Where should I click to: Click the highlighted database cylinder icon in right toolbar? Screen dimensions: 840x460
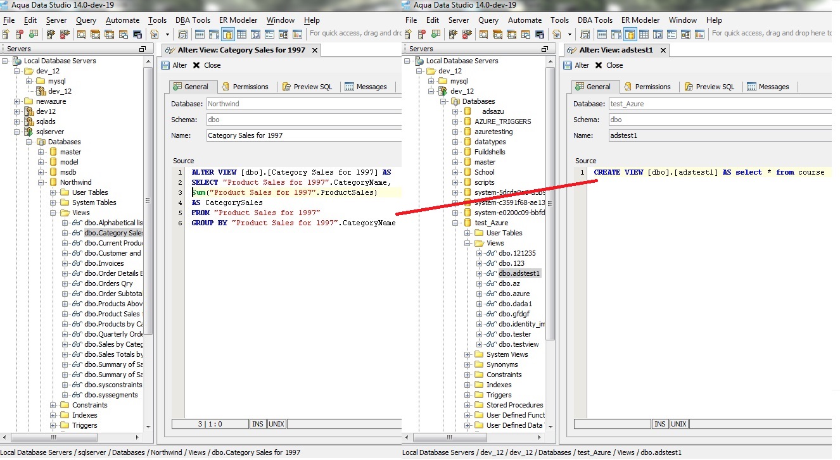(630, 34)
